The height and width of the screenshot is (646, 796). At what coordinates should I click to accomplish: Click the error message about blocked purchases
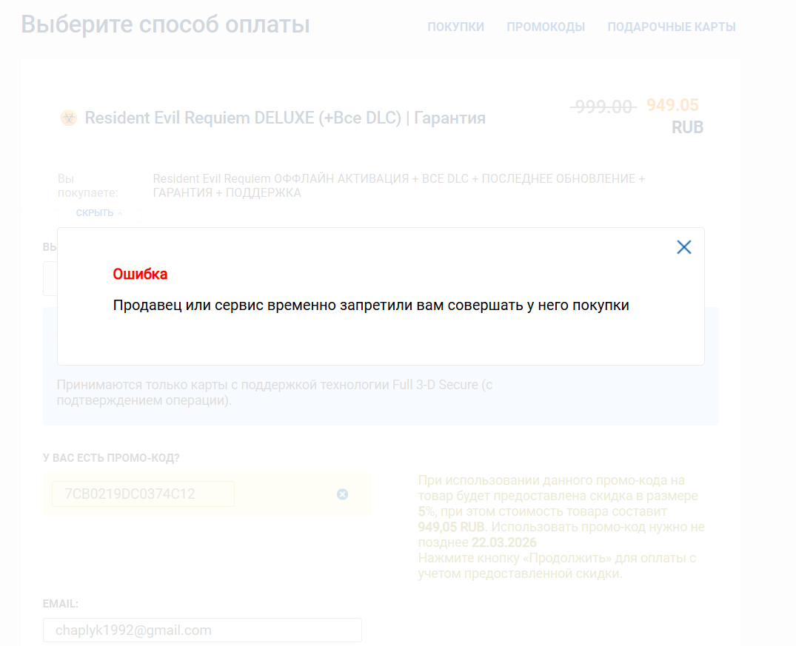point(370,305)
